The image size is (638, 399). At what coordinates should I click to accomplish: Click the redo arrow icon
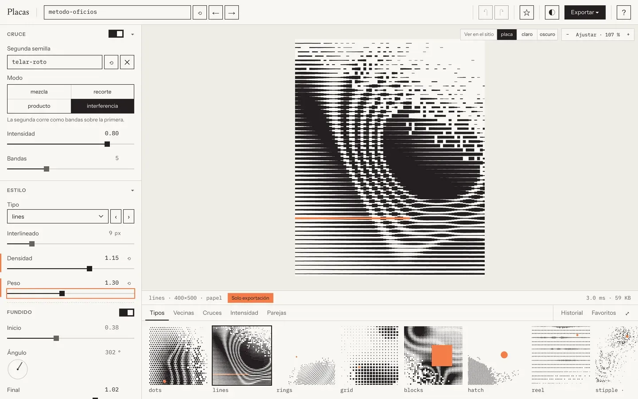[x=502, y=12]
